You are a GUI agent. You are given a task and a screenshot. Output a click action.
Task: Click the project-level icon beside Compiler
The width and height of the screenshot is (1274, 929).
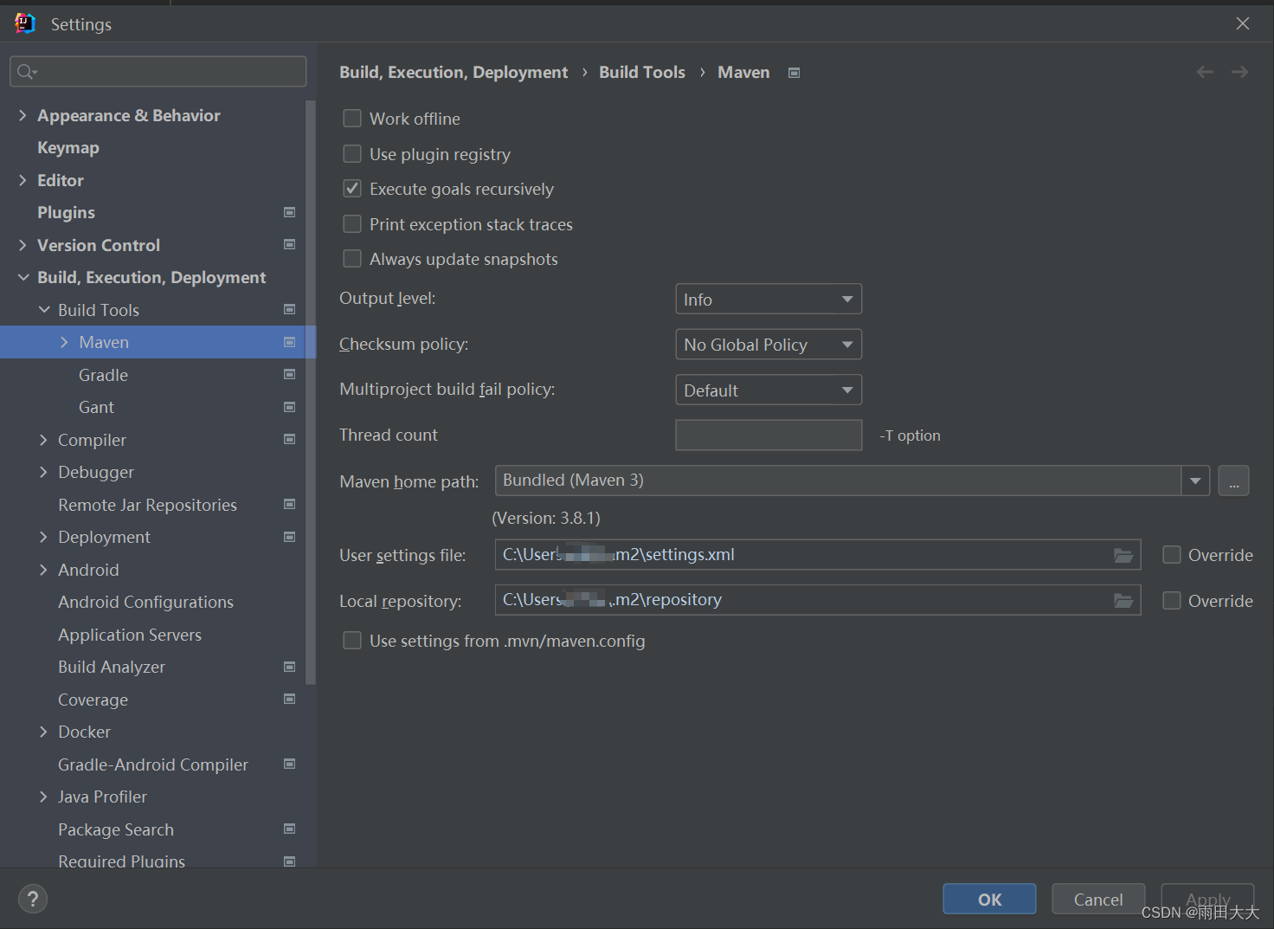[x=290, y=440]
